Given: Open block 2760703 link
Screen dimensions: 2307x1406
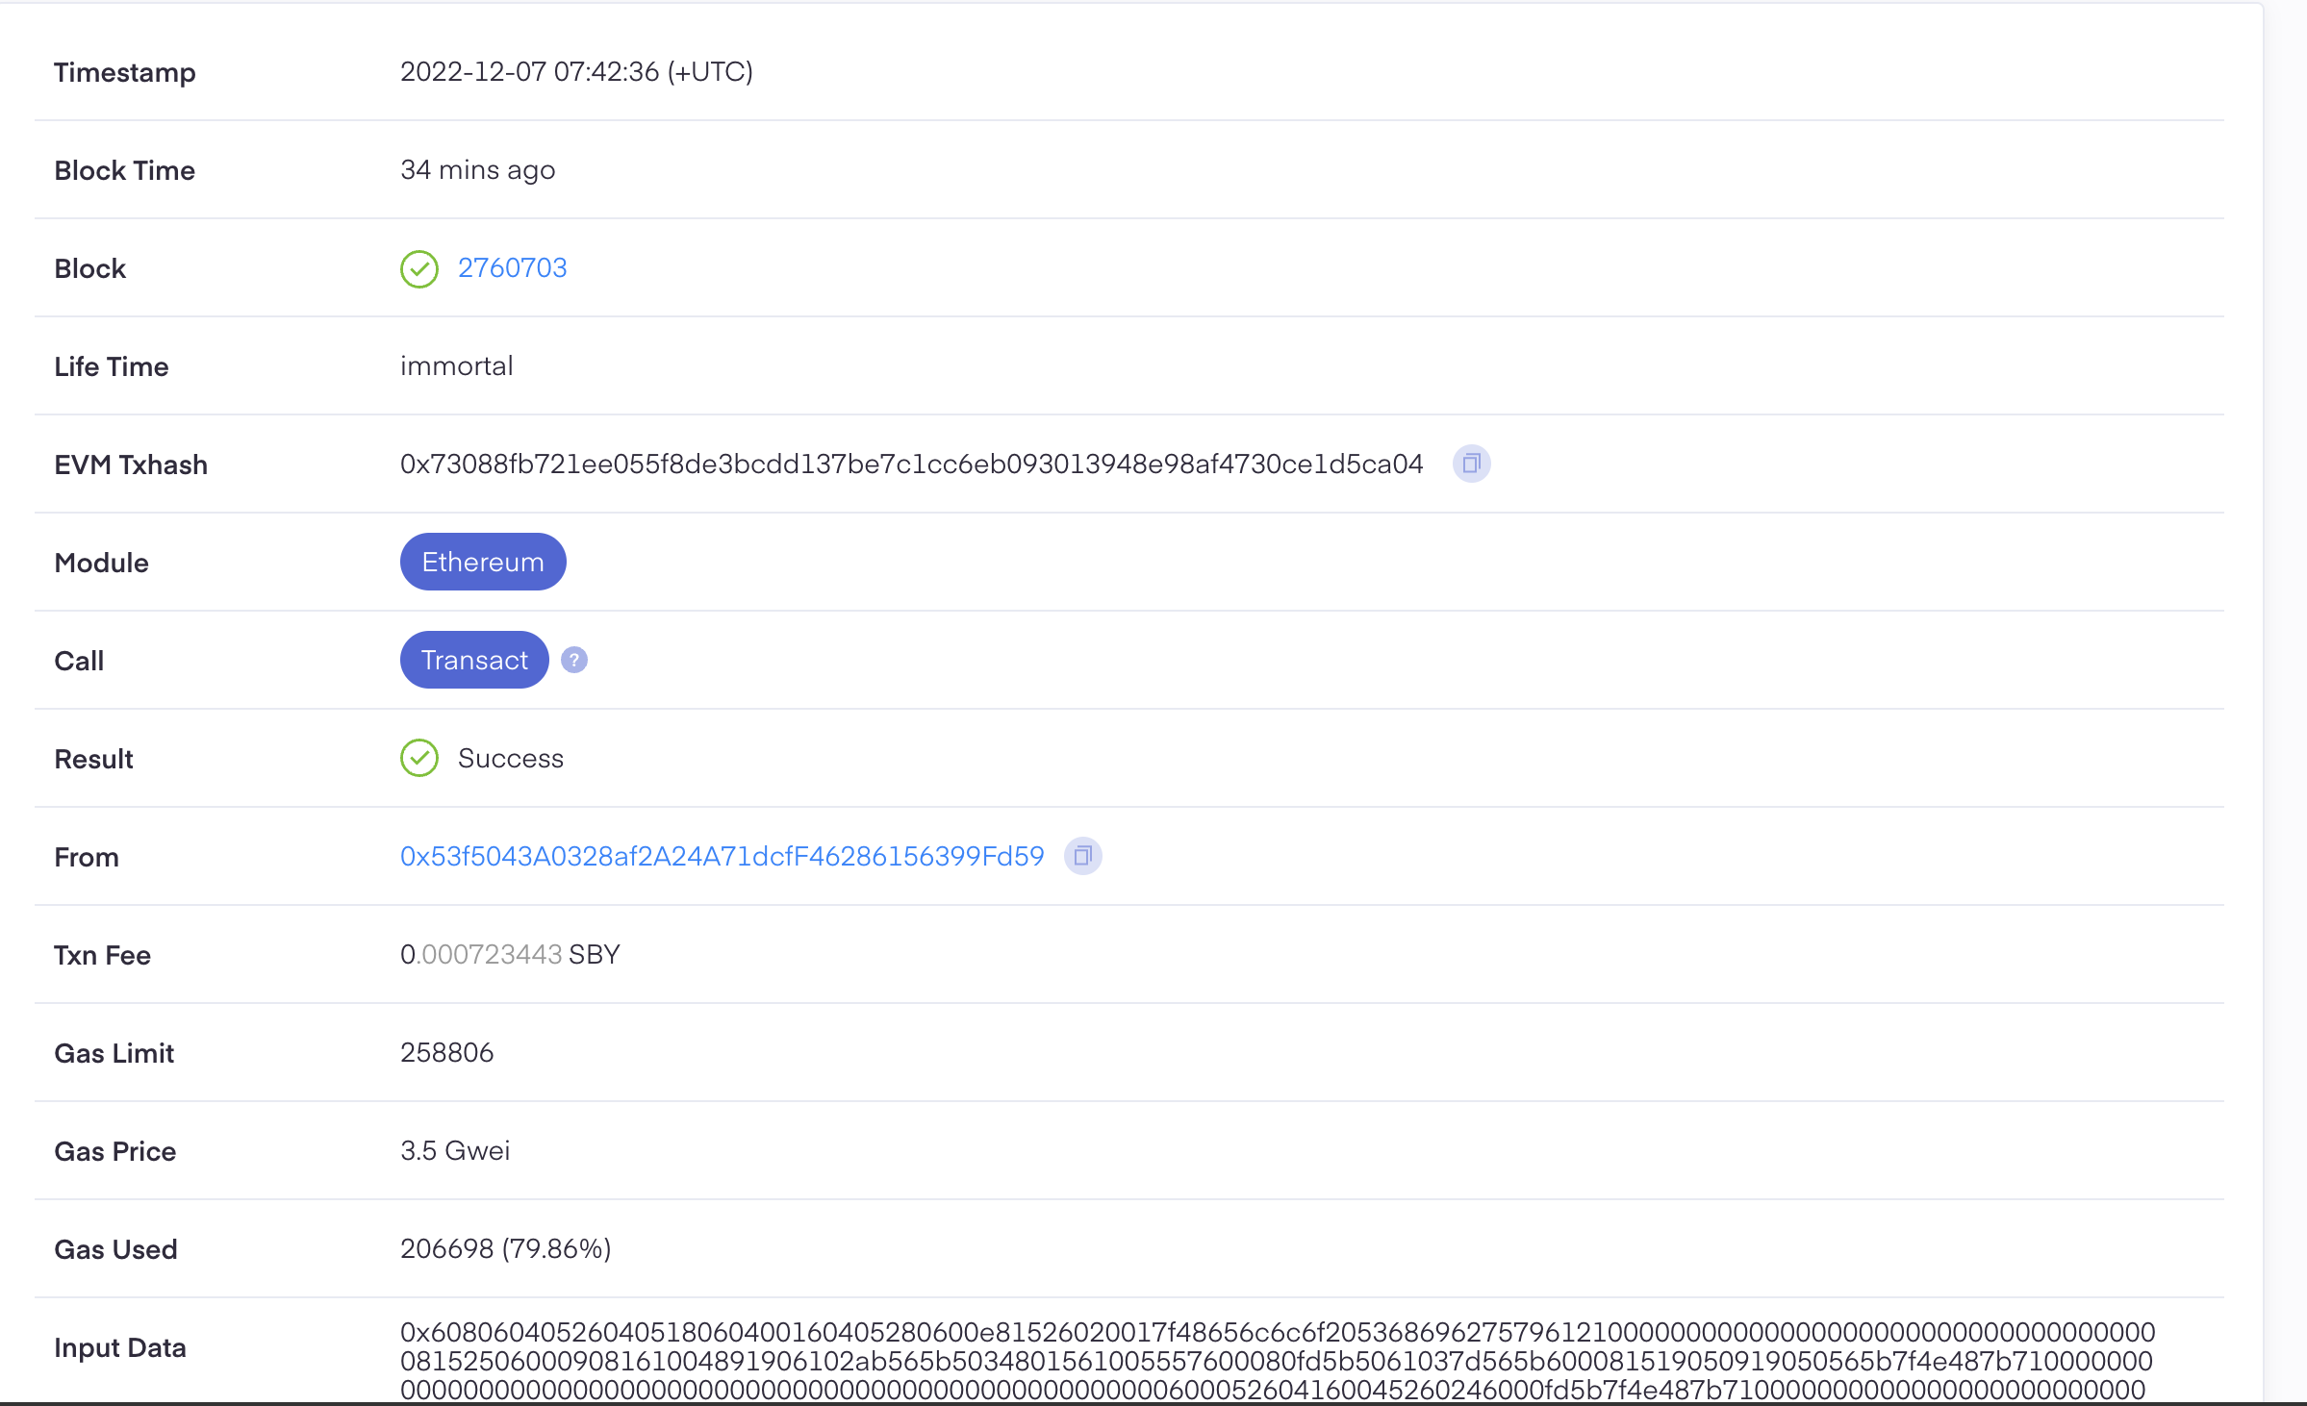Looking at the screenshot, I should coord(512,268).
